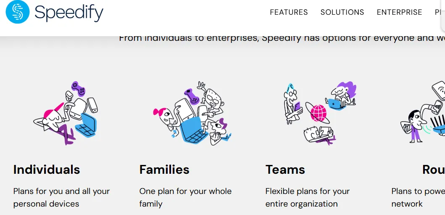The image size is (445, 215).
Task: Select the Families heading
Action: click(164, 170)
